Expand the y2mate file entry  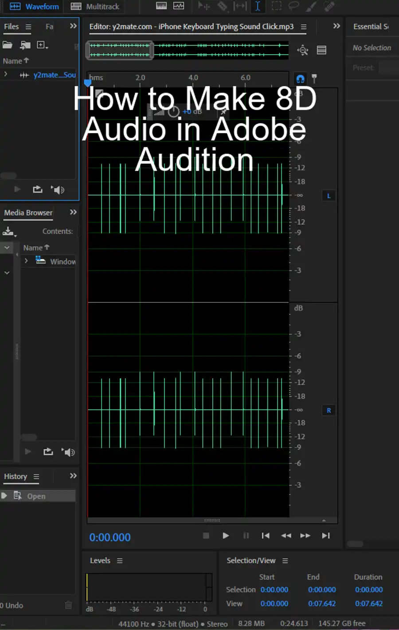click(6, 75)
